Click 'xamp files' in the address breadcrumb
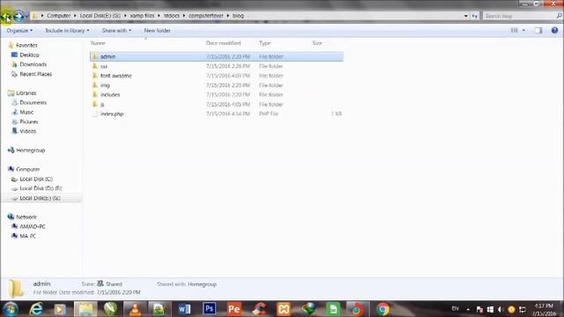564x317 pixels. pos(142,16)
